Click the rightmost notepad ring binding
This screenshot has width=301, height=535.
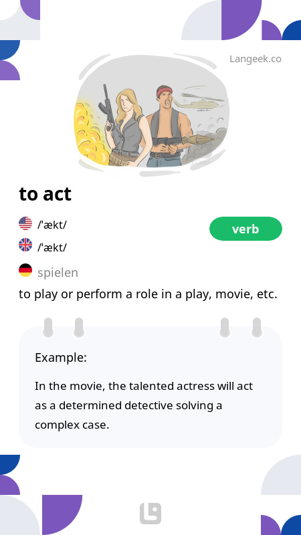[x=257, y=328]
